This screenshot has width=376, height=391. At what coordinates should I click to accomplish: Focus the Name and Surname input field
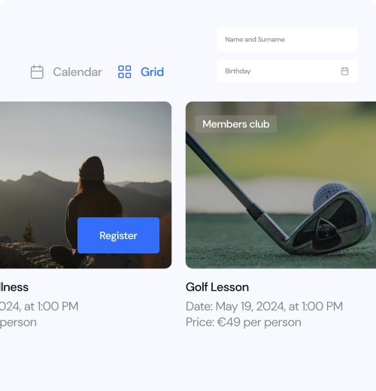(x=287, y=40)
